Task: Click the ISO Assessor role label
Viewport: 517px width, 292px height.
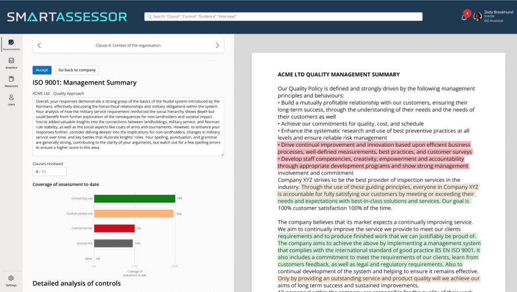Action: coord(494,21)
